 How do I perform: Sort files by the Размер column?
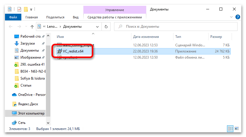[x=216, y=37]
